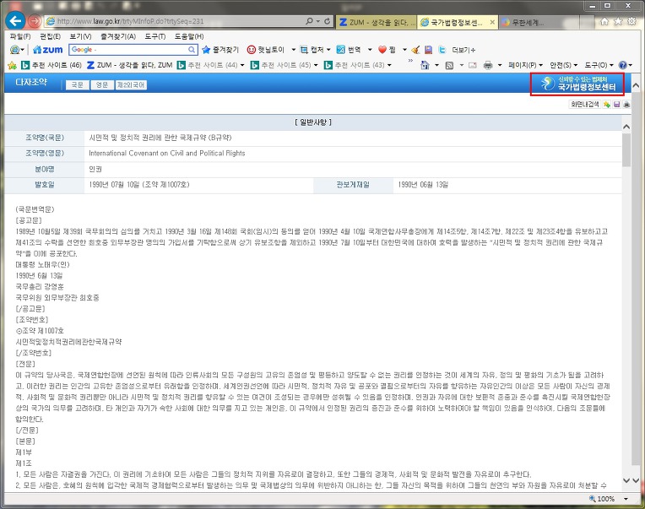Click the command bar overflow chevron

click(x=410, y=61)
